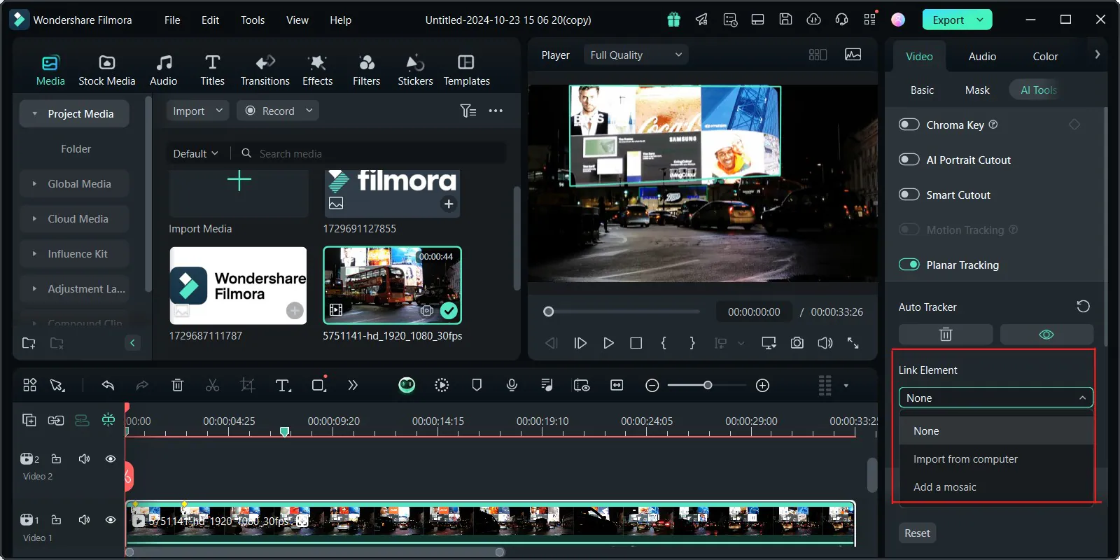The width and height of the screenshot is (1120, 560).
Task: Open the Audio library tab
Action: click(x=164, y=71)
